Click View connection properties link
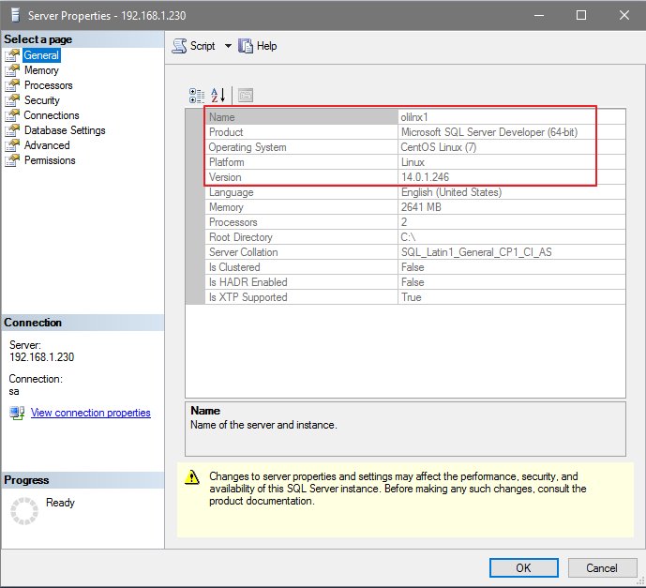 (x=91, y=413)
